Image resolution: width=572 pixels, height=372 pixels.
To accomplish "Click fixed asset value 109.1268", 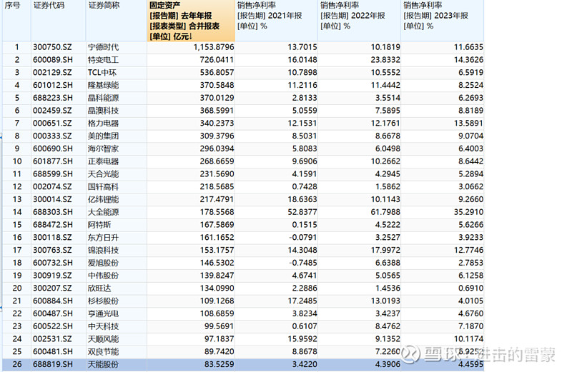I will 217,301.
